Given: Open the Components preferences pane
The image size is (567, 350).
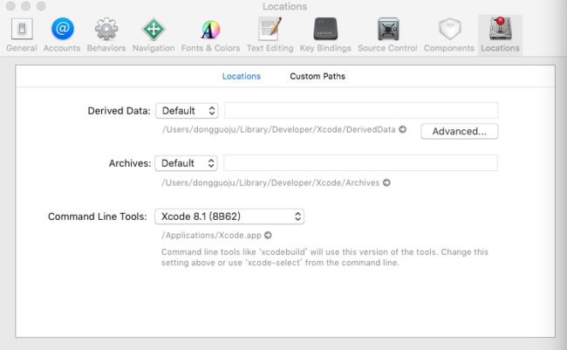Looking at the screenshot, I should tap(449, 35).
